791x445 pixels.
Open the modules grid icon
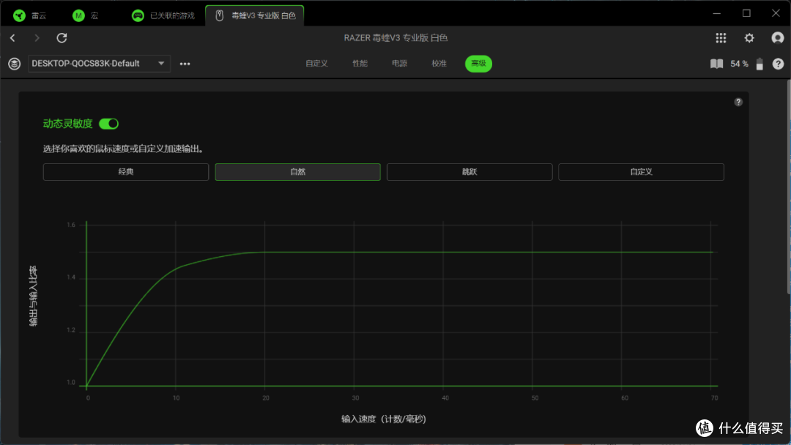pos(721,38)
